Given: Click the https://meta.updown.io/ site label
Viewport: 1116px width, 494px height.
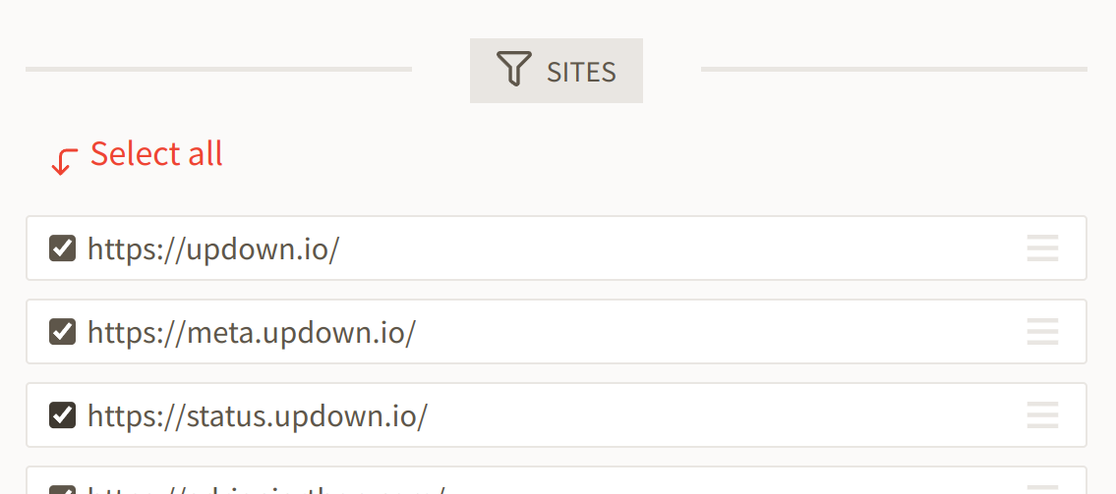Looking at the screenshot, I should [252, 332].
